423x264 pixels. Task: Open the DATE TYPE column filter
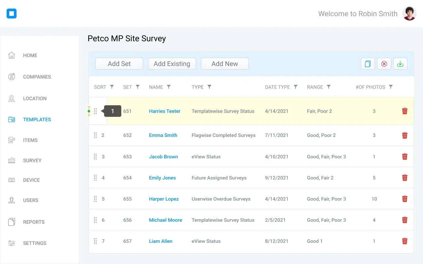295,87
